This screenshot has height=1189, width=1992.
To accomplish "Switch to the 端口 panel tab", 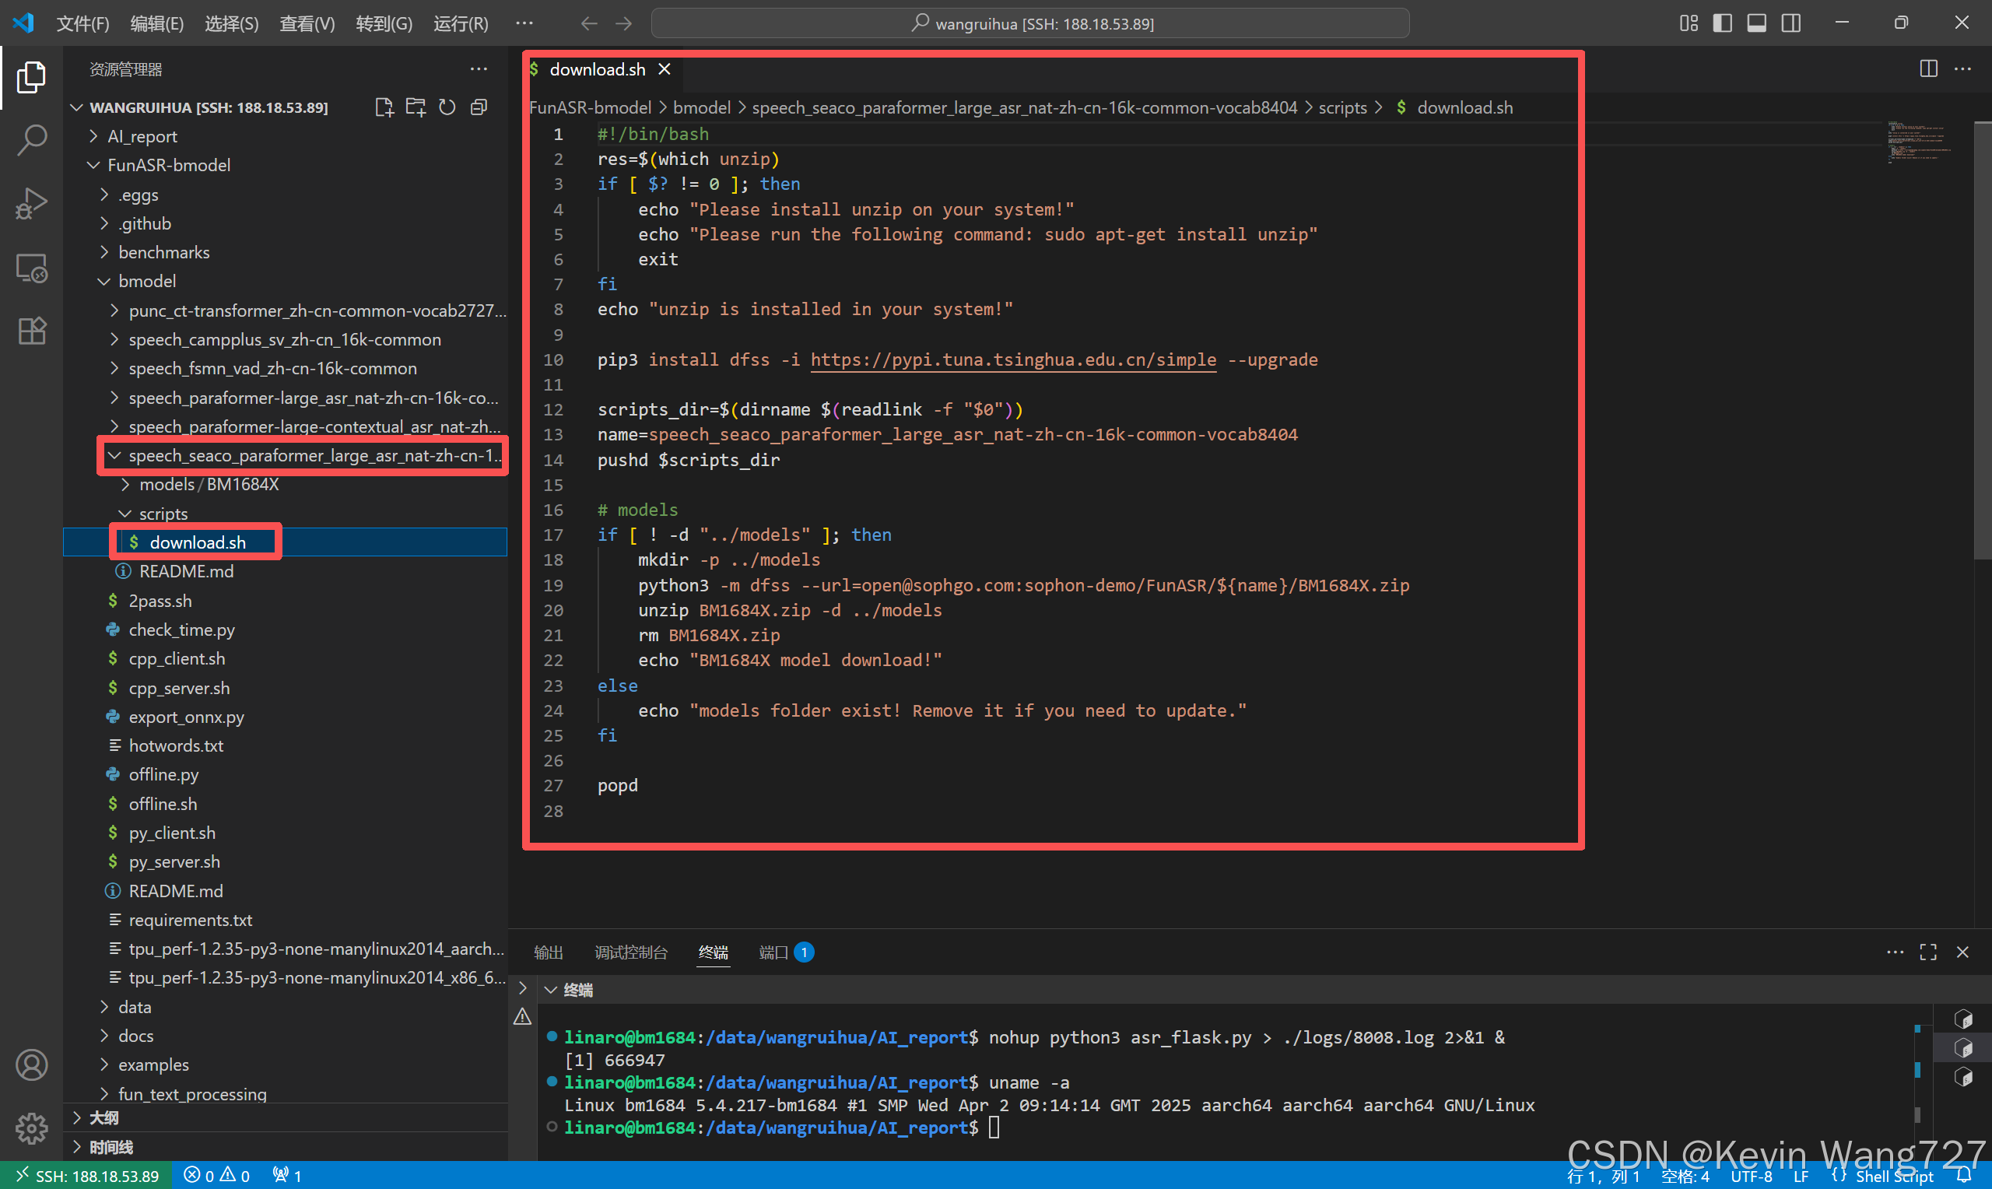I will point(787,952).
